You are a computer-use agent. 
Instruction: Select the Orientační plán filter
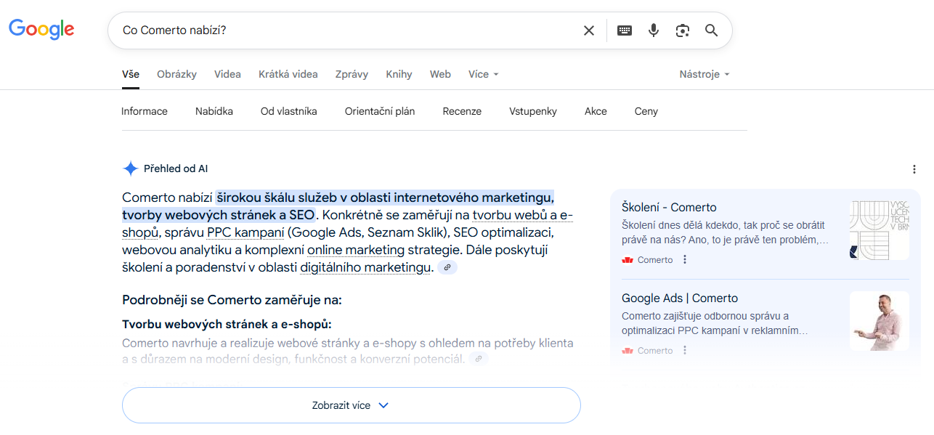[380, 111]
